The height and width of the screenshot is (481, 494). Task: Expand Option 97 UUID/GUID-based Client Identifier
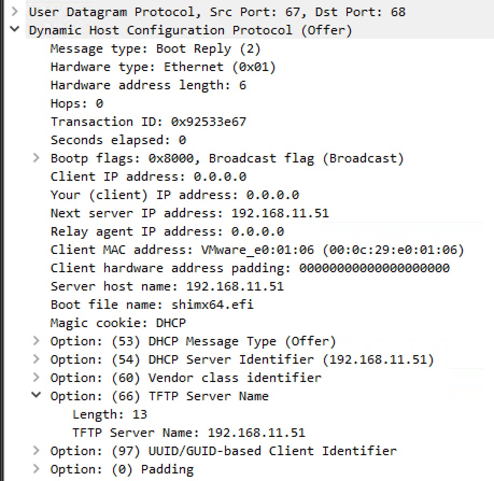coord(36,451)
